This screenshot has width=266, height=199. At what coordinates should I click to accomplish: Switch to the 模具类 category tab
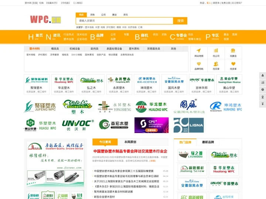pyautogui.click(x=55, y=49)
